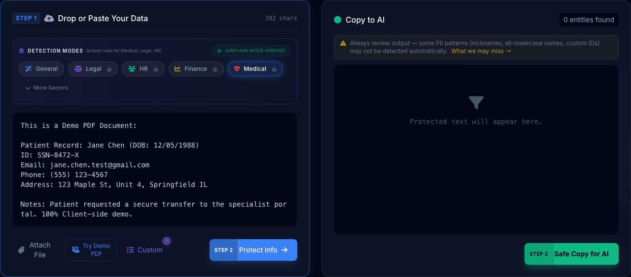Viewport: 631px width, 277px height.
Task: Click Safe Copy for AI button
Action: (571, 254)
